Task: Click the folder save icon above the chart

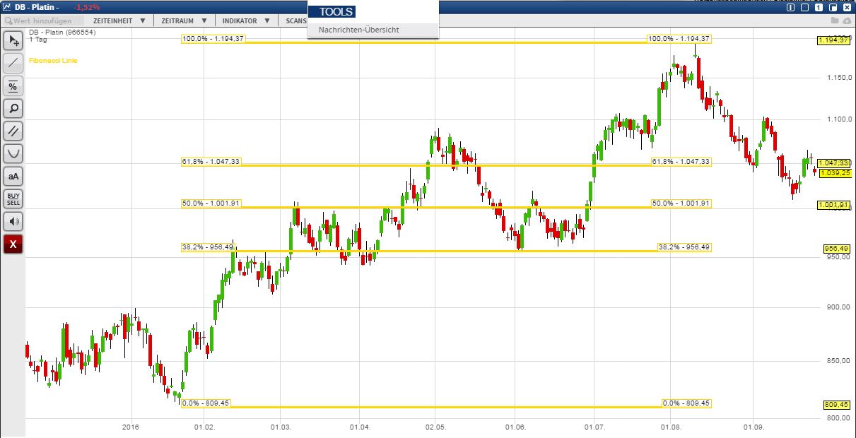Action: point(833,21)
